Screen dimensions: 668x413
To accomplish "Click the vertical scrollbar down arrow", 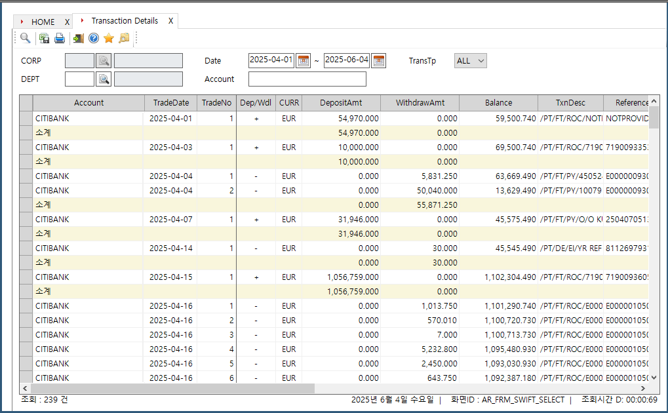I will pyautogui.click(x=654, y=378).
